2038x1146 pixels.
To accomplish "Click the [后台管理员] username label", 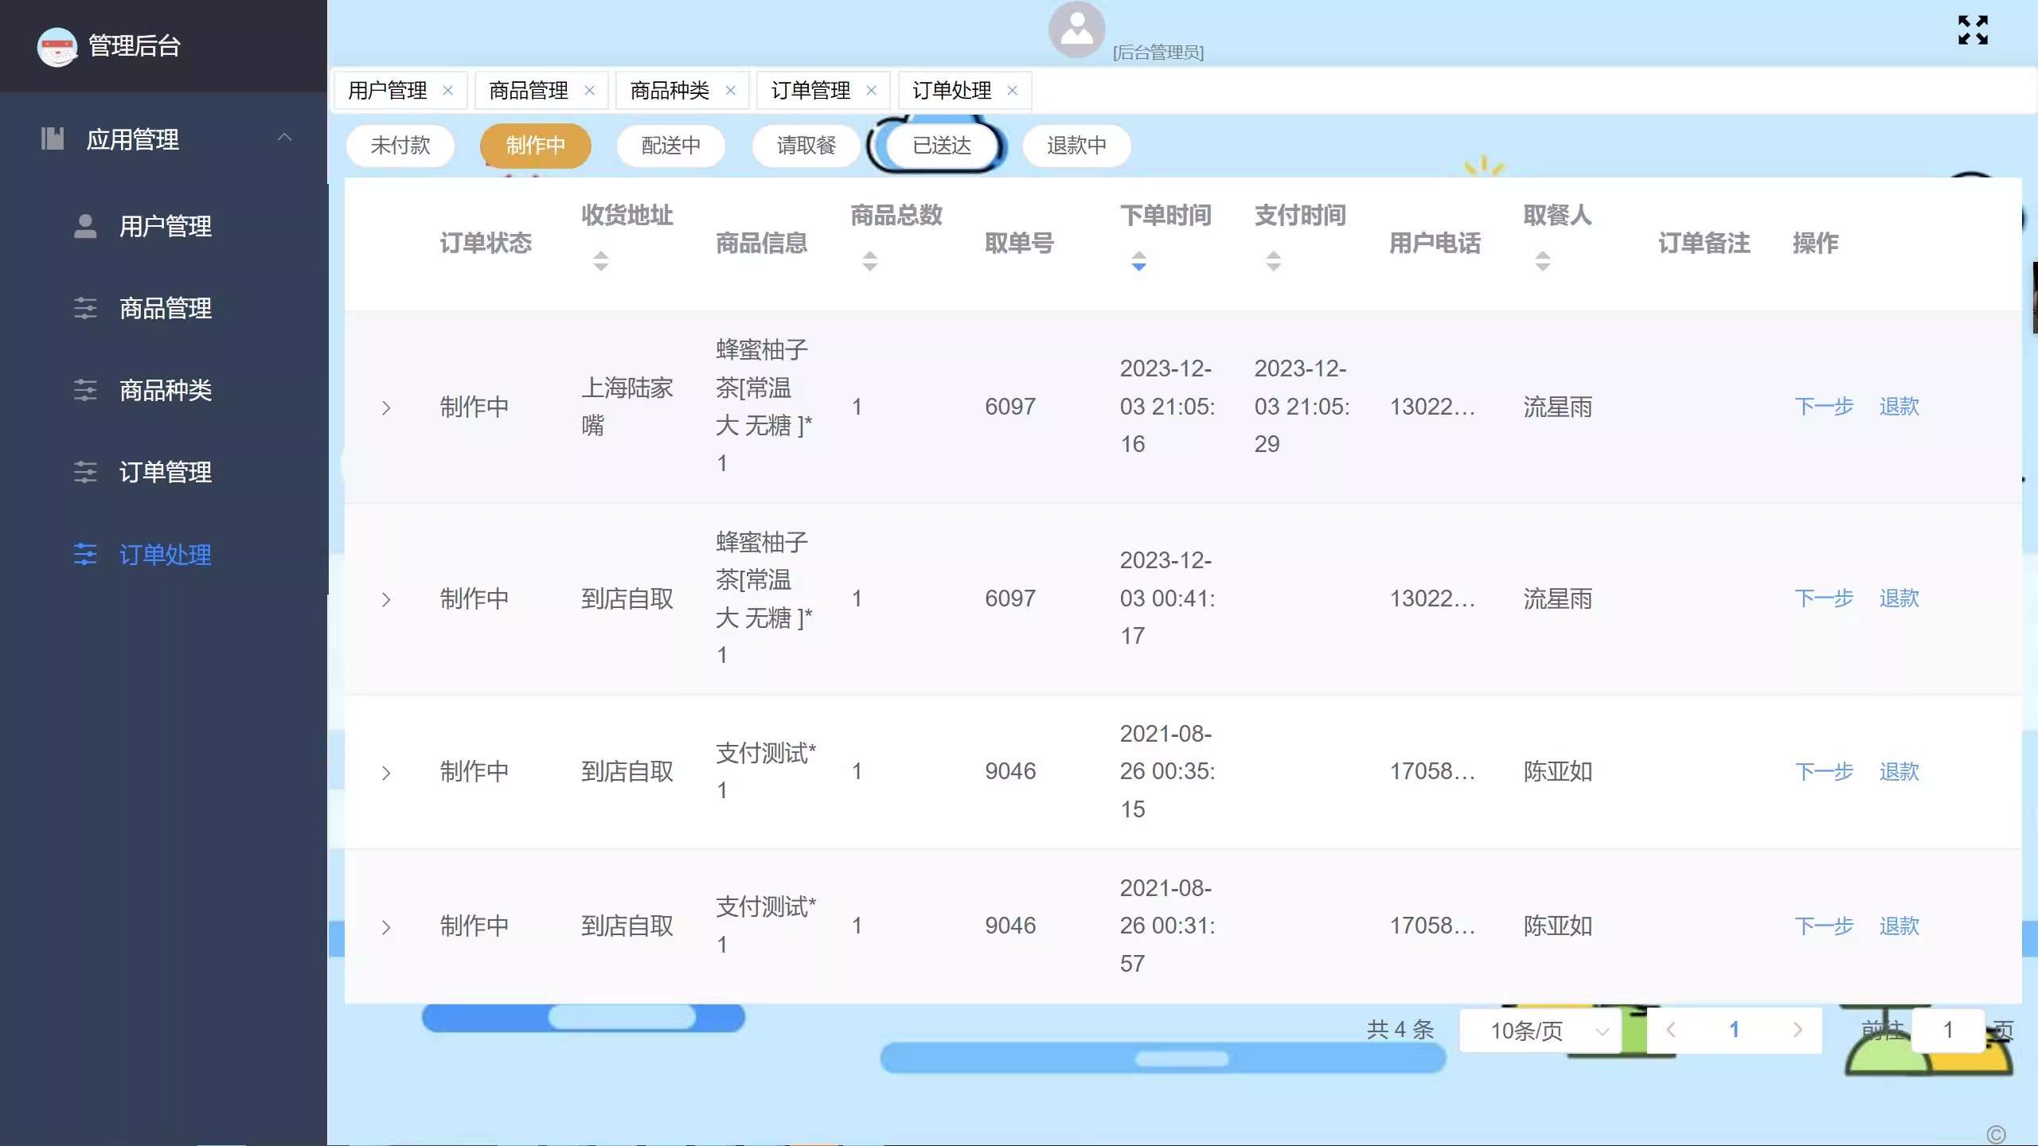I will coord(1158,53).
